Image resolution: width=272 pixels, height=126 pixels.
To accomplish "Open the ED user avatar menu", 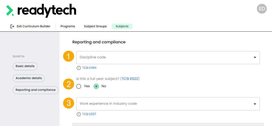I will coord(262,9).
